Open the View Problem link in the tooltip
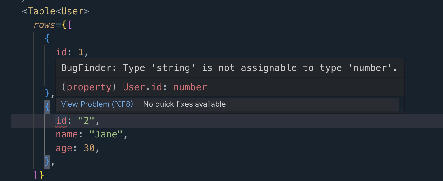The height and width of the screenshot is (181, 443). coord(97,104)
